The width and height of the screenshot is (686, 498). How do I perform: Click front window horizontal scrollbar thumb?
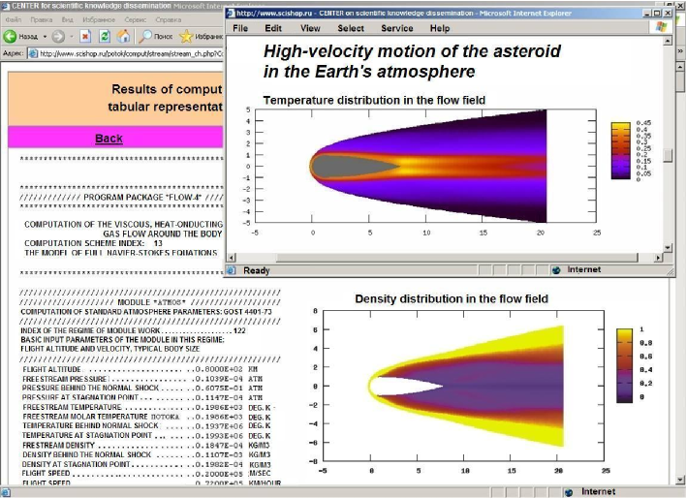pyautogui.click(x=457, y=258)
